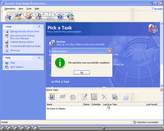Click the Operation succeeded status bar icon

(x=134, y=122)
